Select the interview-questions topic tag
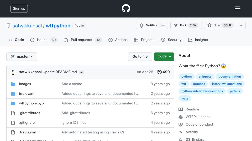The height and width of the screenshot is (141, 252). pyautogui.click(x=227, y=84)
